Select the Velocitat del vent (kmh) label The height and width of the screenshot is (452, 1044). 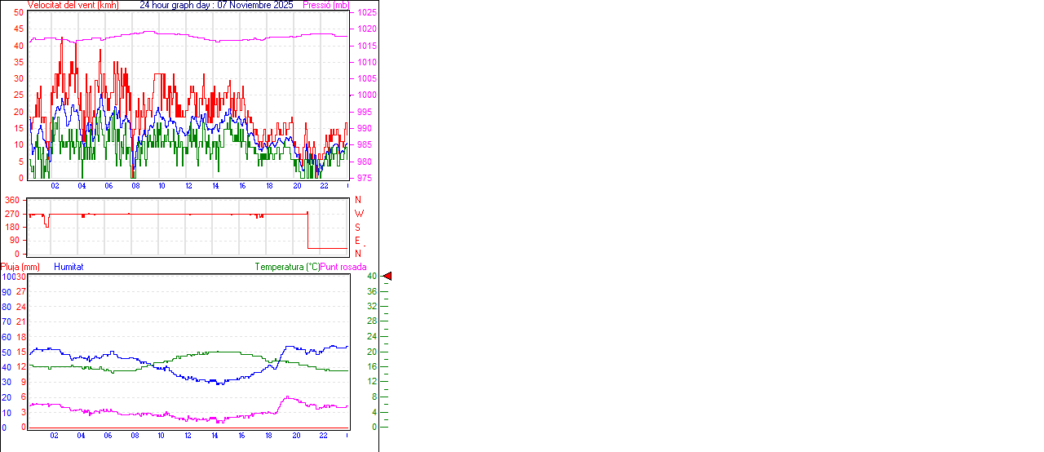pos(73,5)
